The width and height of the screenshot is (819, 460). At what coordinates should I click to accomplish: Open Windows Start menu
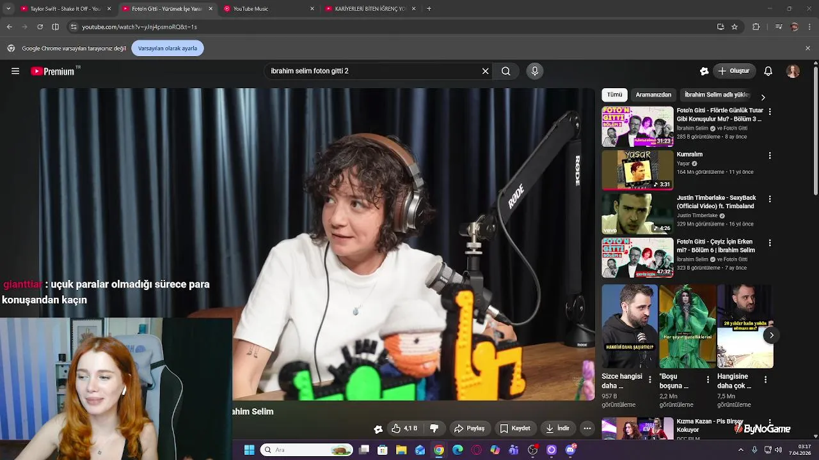pos(250,450)
